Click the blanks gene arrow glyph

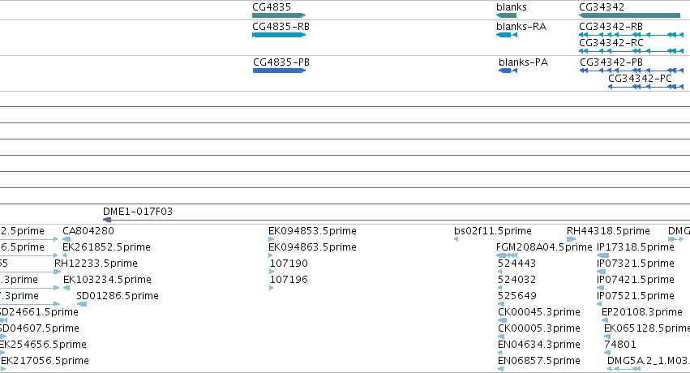click(x=506, y=15)
